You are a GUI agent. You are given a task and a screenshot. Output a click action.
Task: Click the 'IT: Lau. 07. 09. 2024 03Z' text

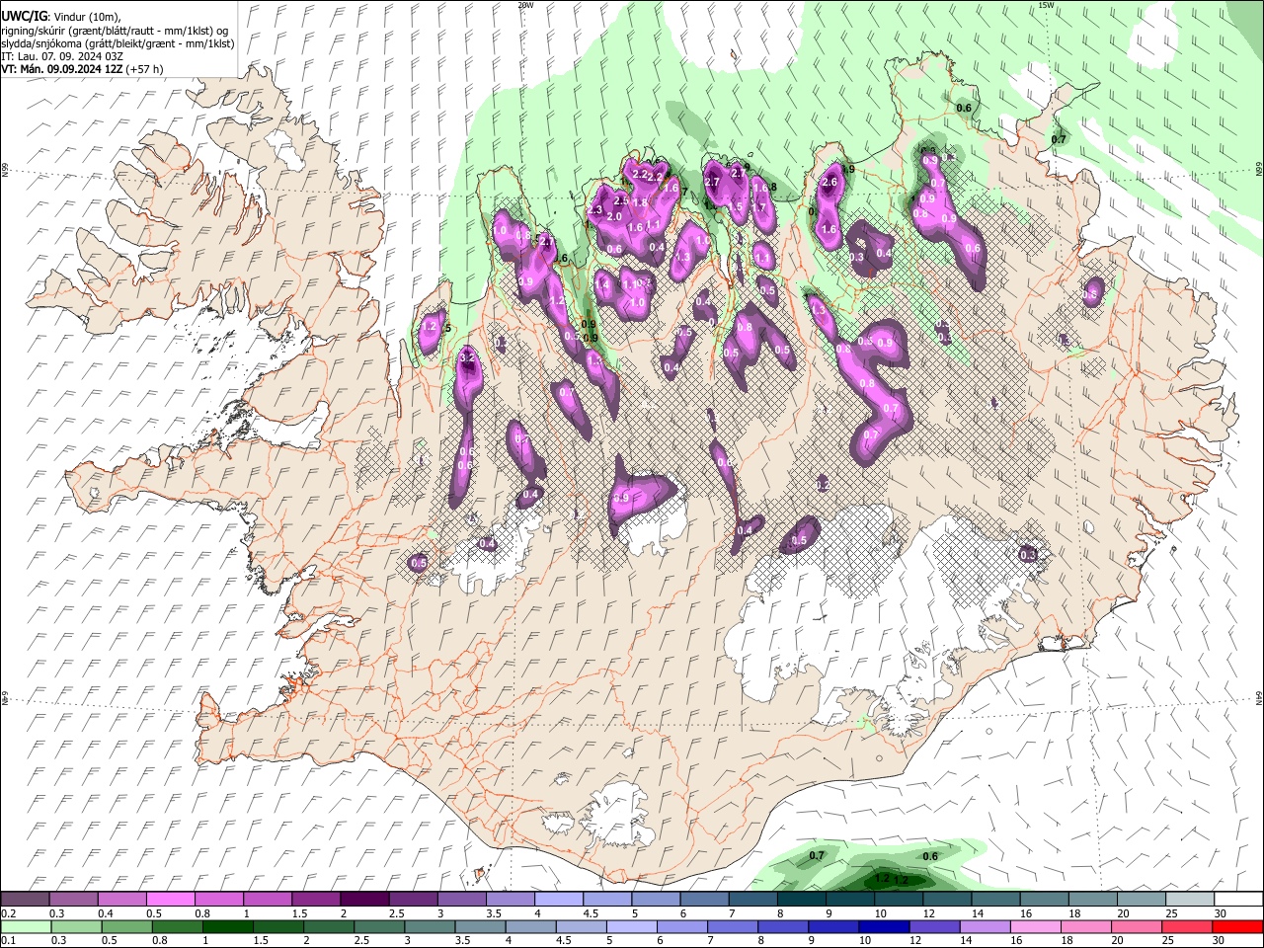click(62, 57)
